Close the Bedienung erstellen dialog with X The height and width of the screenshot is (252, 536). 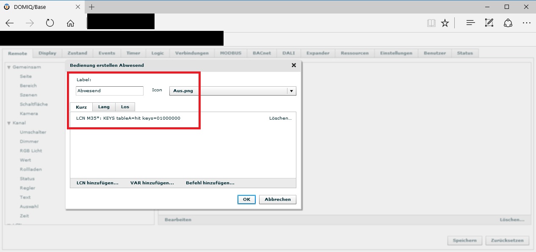[294, 66]
